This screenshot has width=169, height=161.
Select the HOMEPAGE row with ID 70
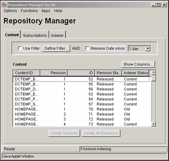(81, 109)
